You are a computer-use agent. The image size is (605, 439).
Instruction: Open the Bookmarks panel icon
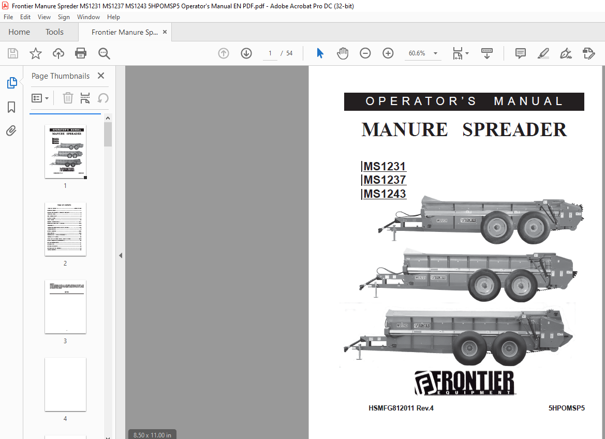11,107
